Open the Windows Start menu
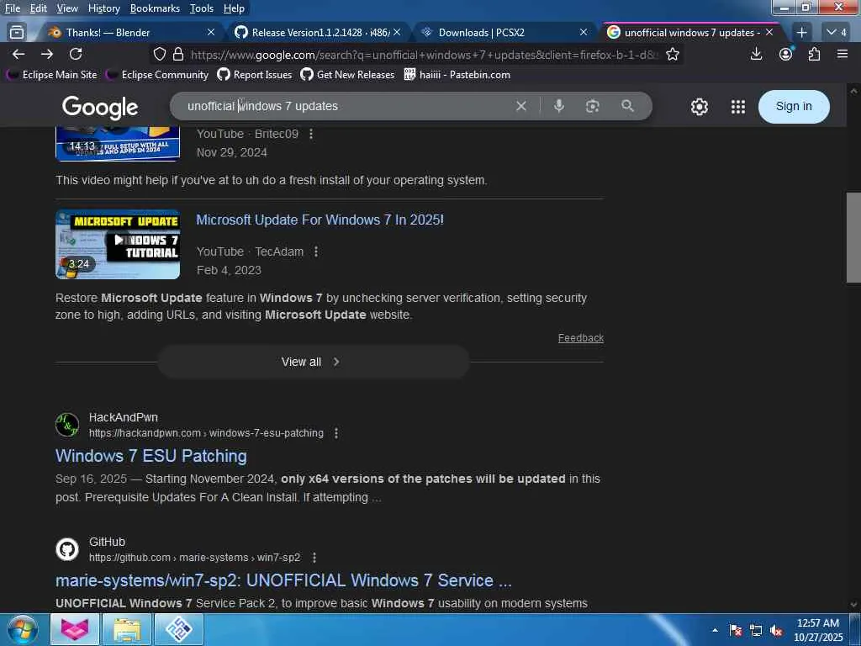861x646 pixels. pyautogui.click(x=23, y=629)
